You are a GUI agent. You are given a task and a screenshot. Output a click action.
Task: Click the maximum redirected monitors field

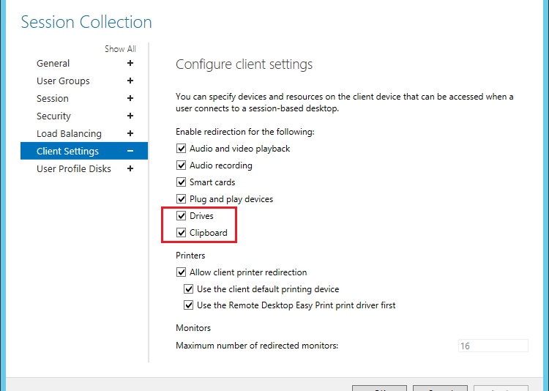click(492, 346)
